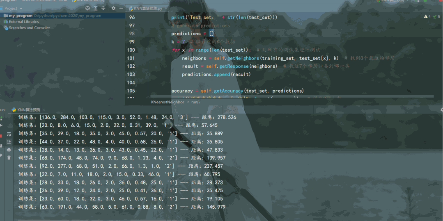Select the KNN算法预测 Run tab

(x=25, y=109)
